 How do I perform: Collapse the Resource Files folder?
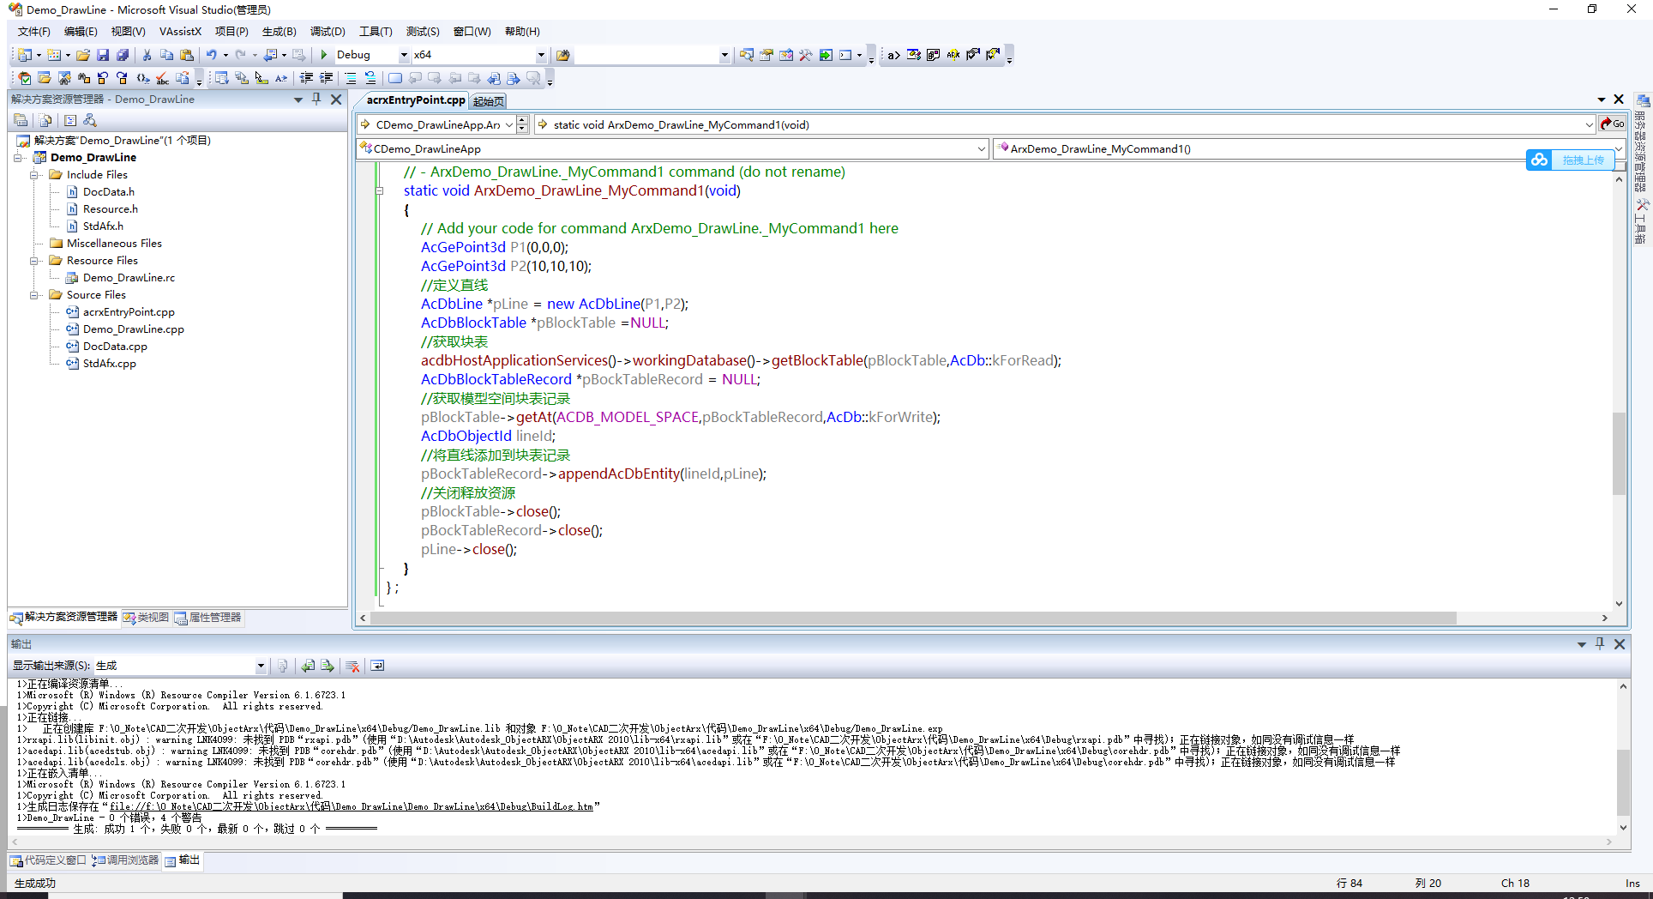(35, 261)
